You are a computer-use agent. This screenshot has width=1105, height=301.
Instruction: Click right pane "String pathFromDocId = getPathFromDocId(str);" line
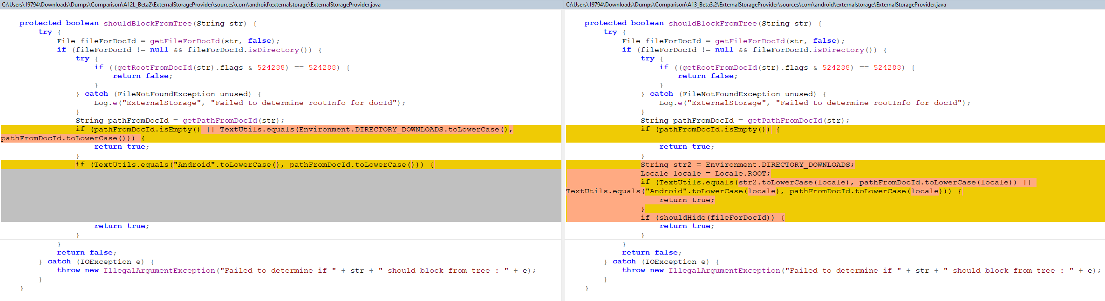tap(745, 120)
